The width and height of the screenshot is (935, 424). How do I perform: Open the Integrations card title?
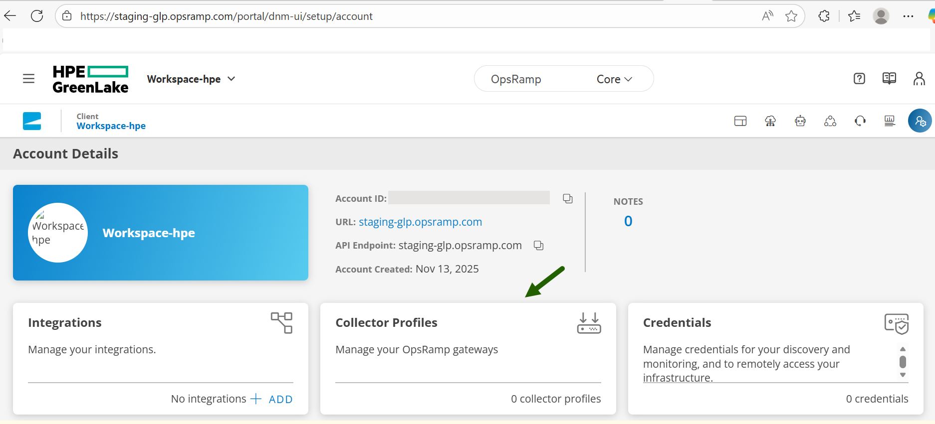pos(65,323)
